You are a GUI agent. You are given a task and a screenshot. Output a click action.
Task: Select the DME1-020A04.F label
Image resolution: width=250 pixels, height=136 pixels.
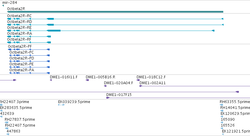[x=118, y=83]
